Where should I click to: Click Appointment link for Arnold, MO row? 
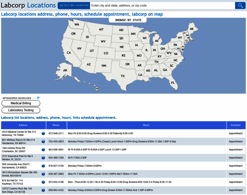click(236, 174)
